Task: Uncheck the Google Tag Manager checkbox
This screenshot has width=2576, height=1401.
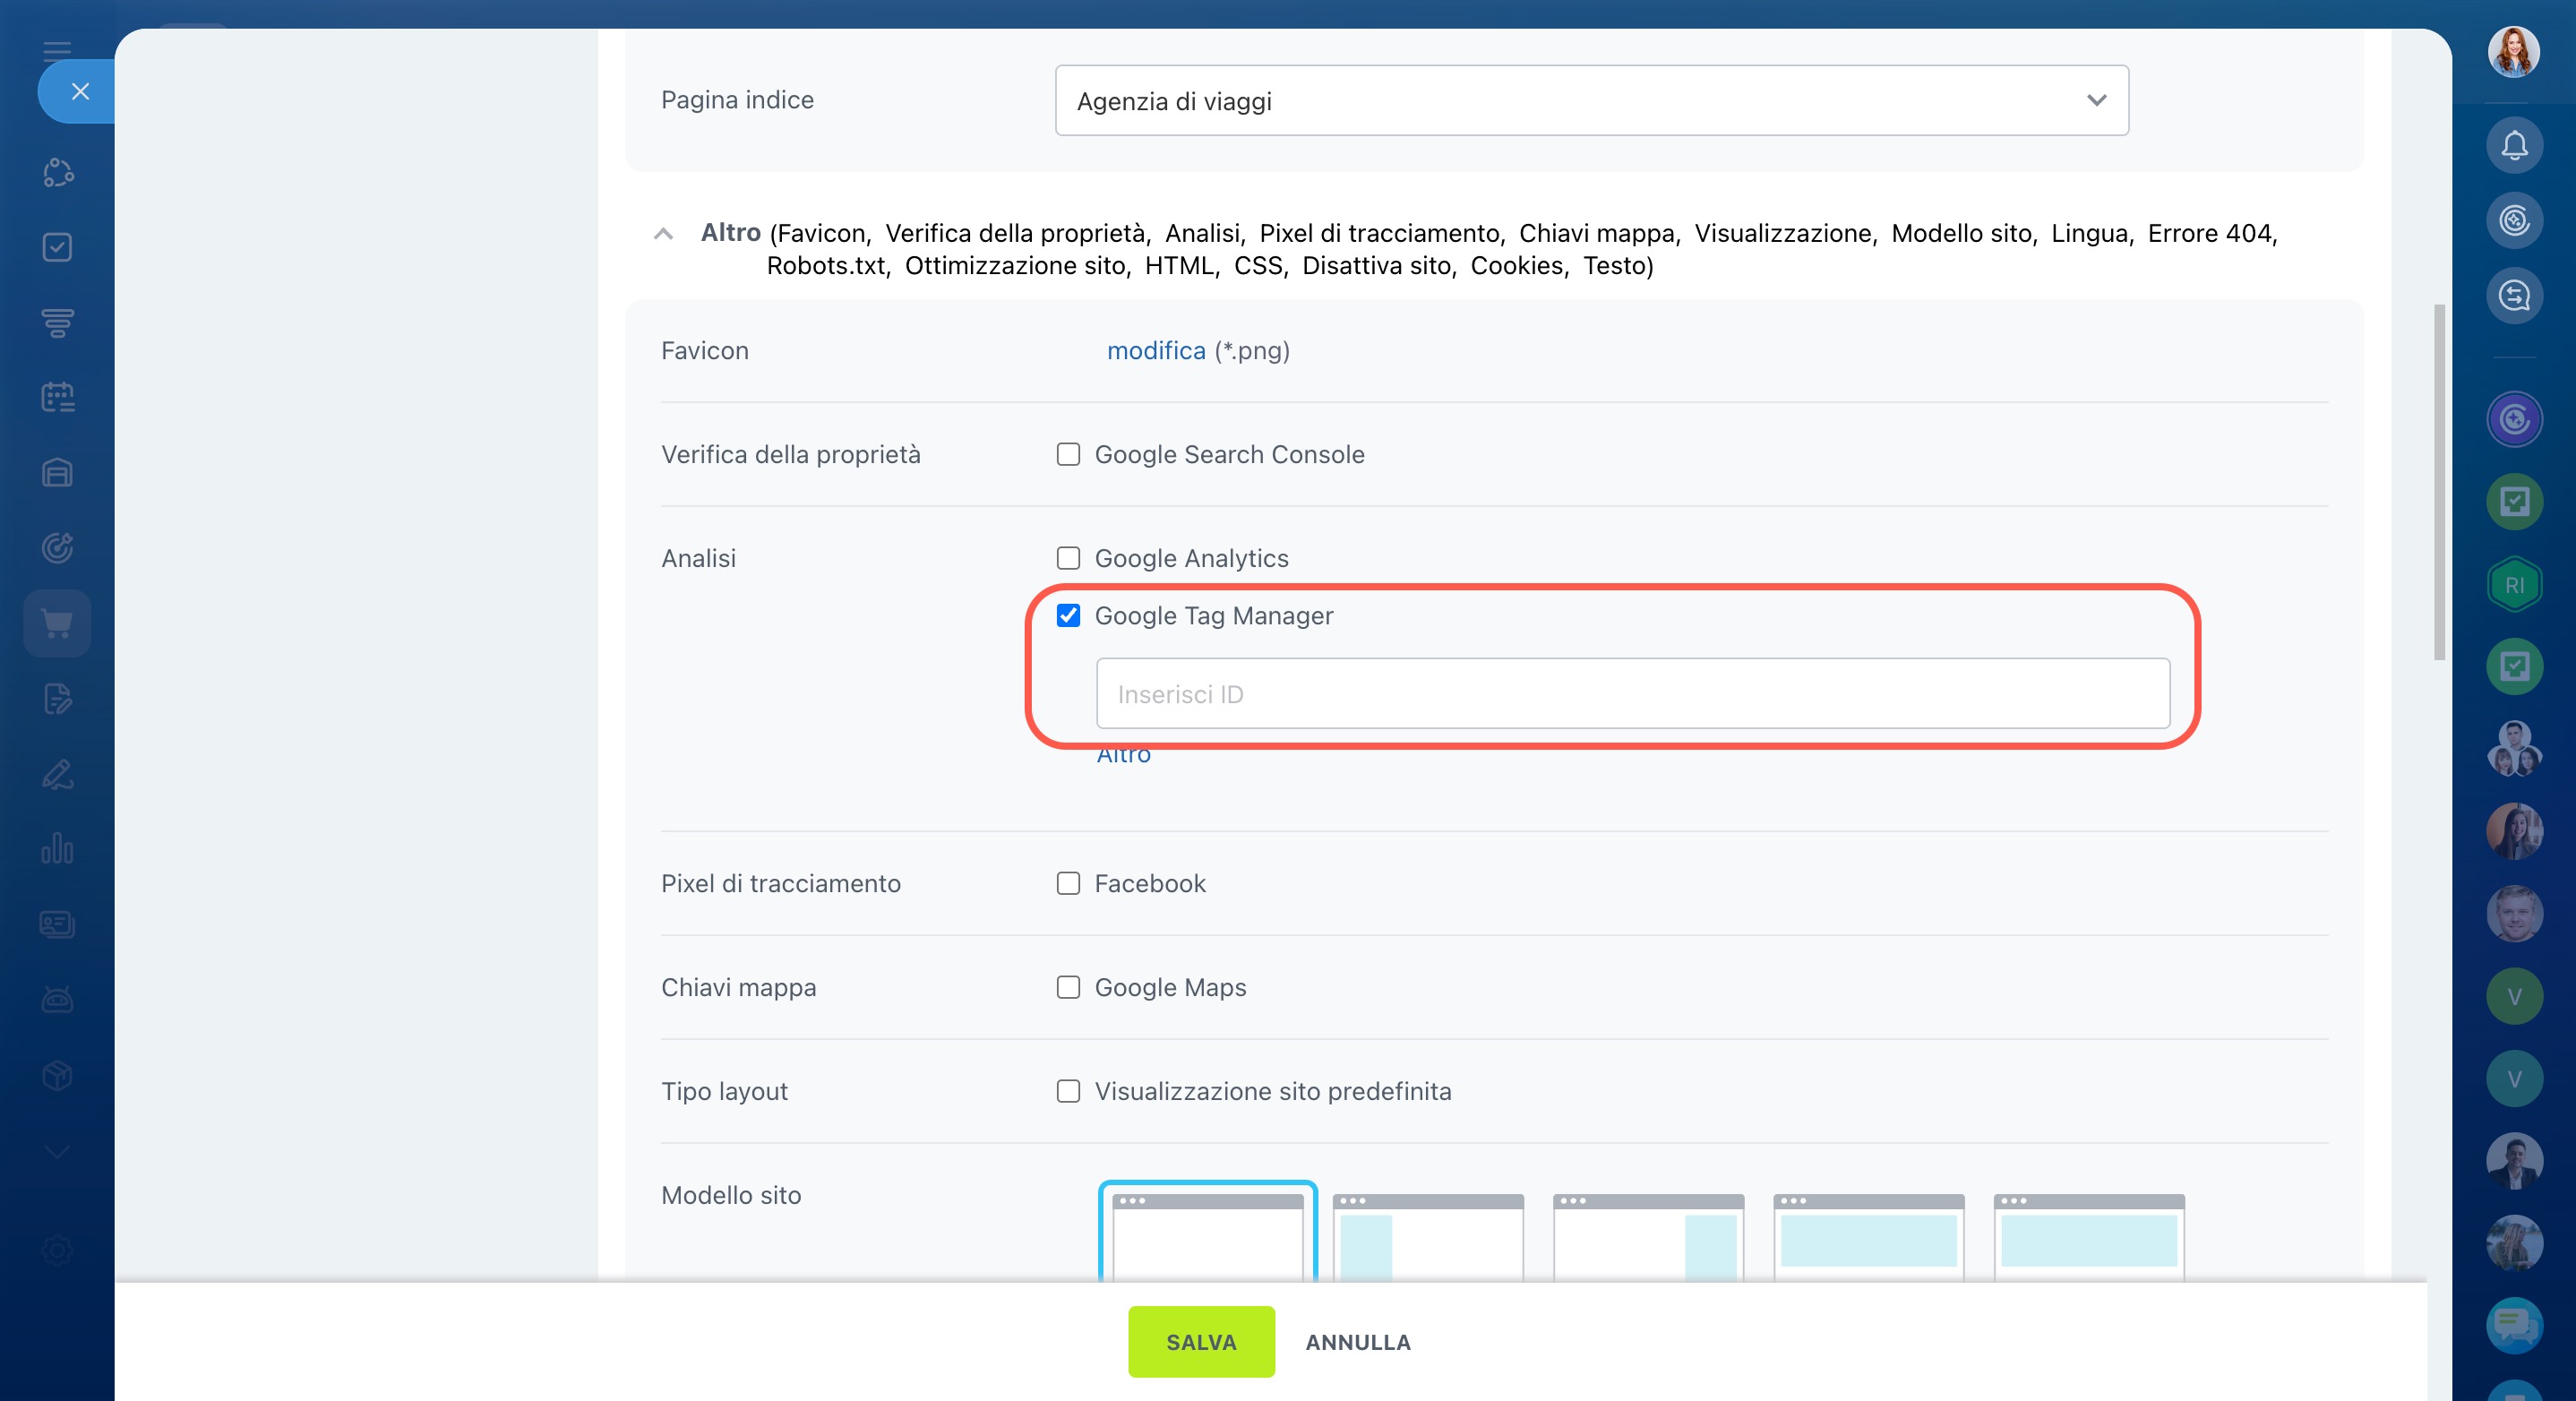Action: tap(1068, 616)
